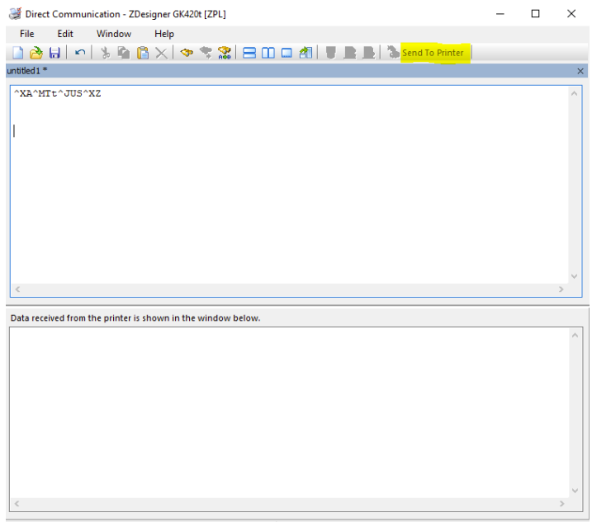592x522 pixels.
Task: Open Find with the binoculars icon
Action: coord(187,53)
